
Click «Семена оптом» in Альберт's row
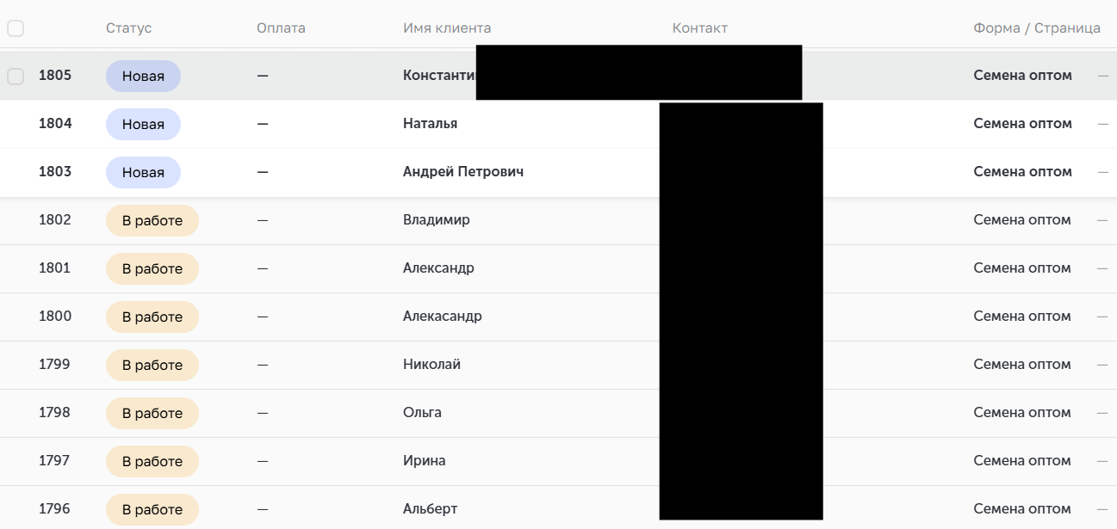pyautogui.click(x=1022, y=509)
